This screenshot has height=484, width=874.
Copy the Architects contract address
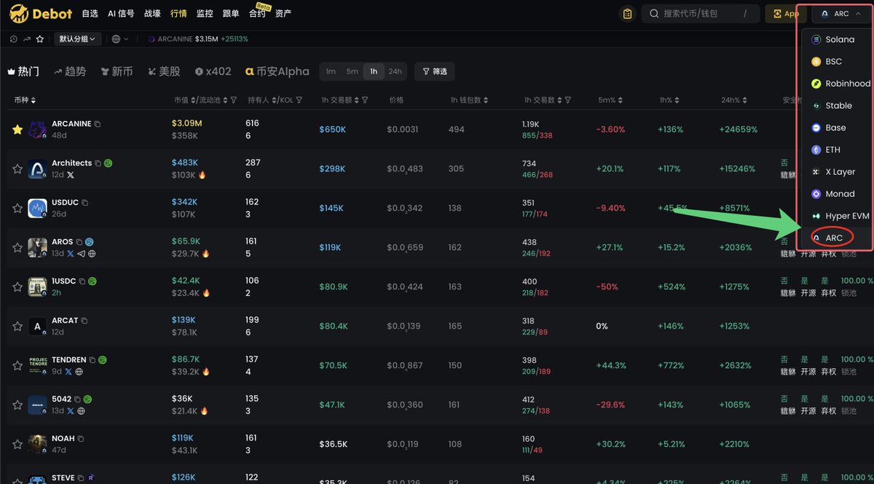(x=98, y=163)
